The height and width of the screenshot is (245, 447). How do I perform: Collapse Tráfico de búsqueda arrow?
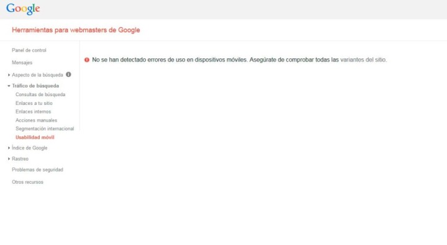click(9, 86)
